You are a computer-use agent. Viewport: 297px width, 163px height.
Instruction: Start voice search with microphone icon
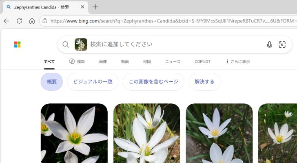pyautogui.click(x=269, y=45)
